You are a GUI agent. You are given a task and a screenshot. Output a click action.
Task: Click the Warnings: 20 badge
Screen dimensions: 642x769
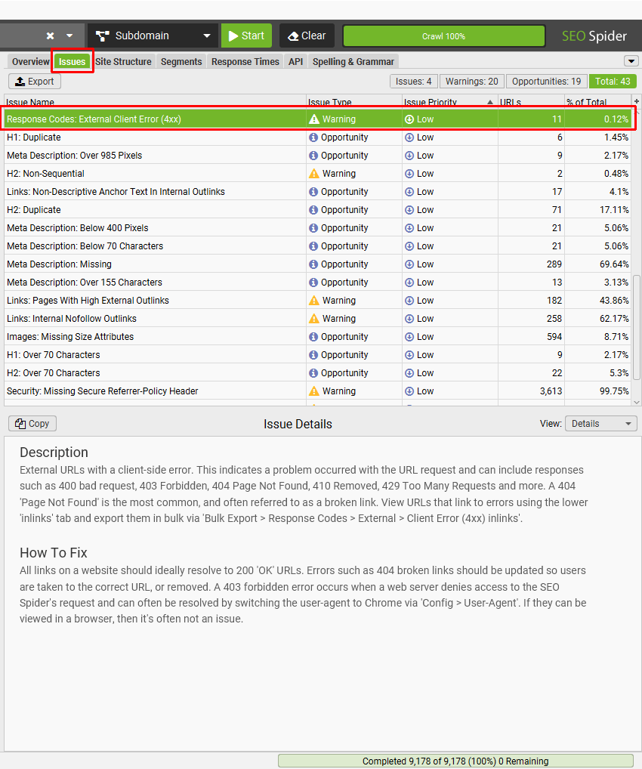click(471, 81)
